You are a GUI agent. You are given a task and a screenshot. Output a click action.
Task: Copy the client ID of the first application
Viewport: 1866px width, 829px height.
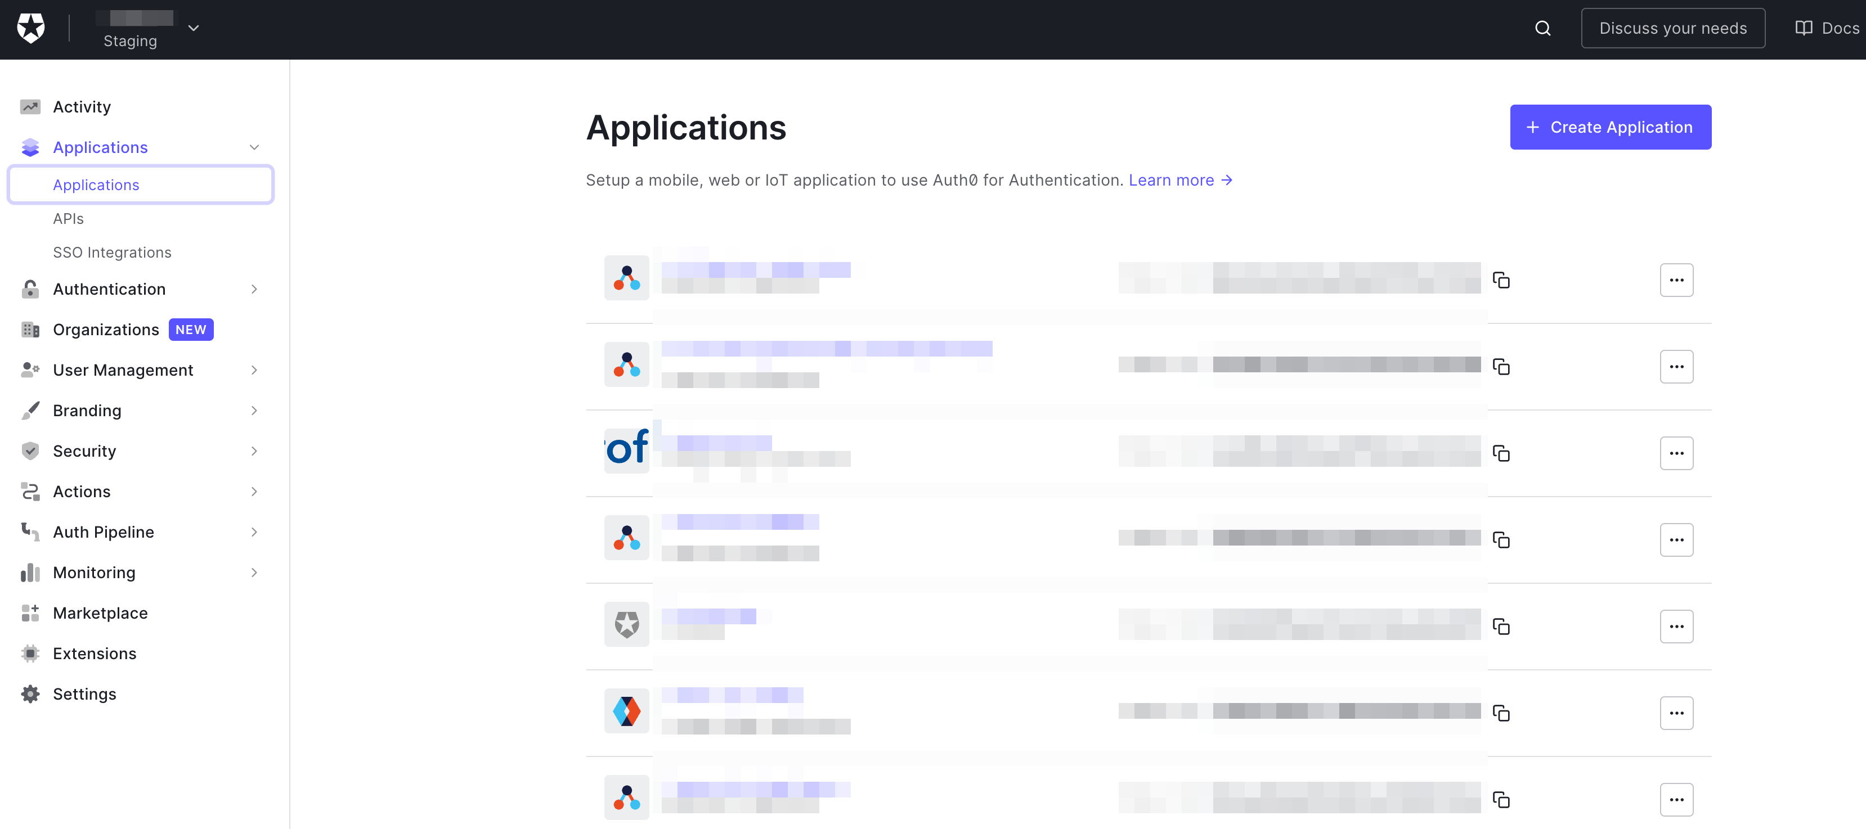[x=1502, y=280]
